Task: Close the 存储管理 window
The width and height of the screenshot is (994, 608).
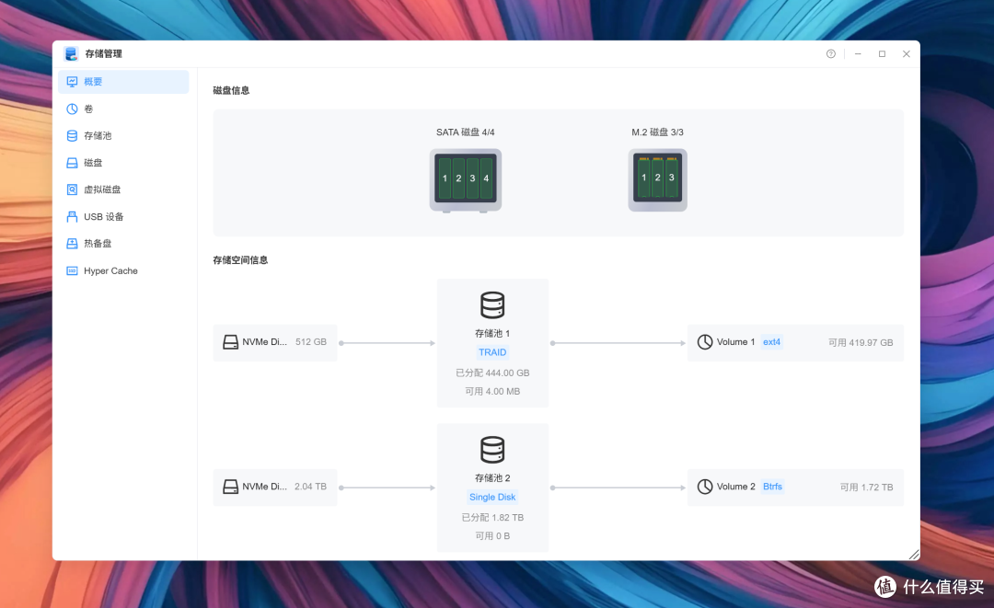Action: [x=907, y=54]
